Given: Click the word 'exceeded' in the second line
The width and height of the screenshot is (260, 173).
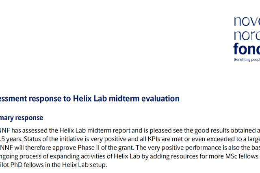Looking at the screenshot, I should pos(221,139).
